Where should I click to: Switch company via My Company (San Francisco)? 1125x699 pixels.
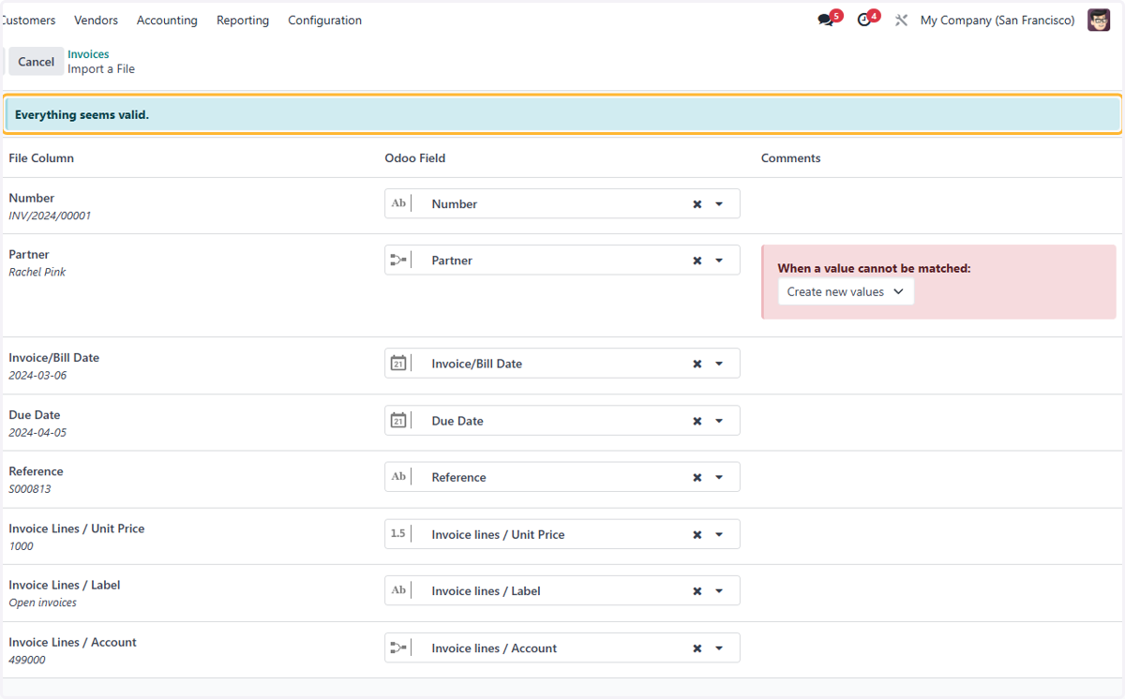pyautogui.click(x=997, y=20)
